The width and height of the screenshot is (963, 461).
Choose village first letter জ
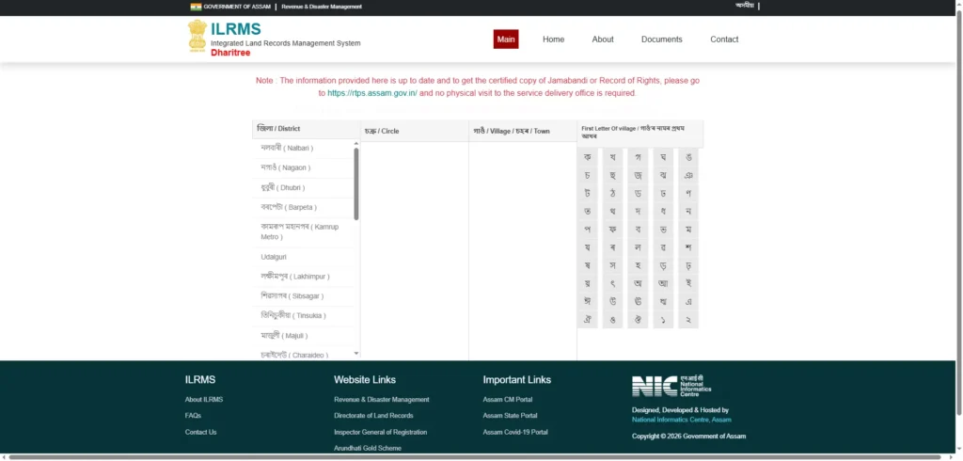[x=639, y=176]
